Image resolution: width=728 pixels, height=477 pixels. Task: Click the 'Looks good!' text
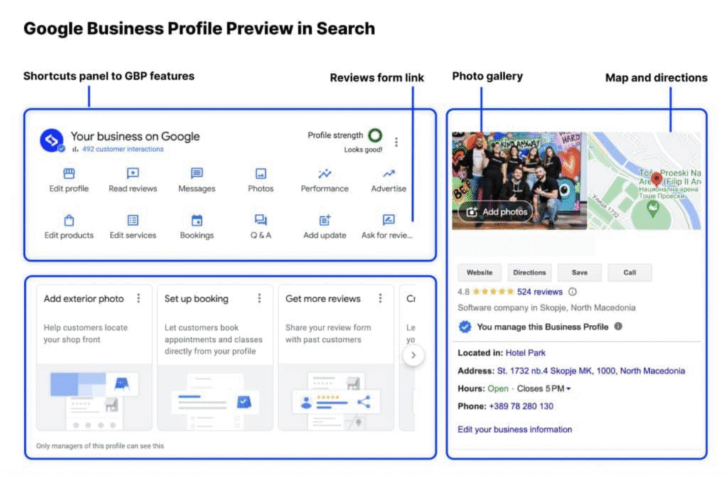point(363,149)
